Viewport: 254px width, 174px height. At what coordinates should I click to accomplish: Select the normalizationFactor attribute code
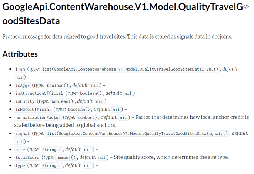(x=38, y=117)
